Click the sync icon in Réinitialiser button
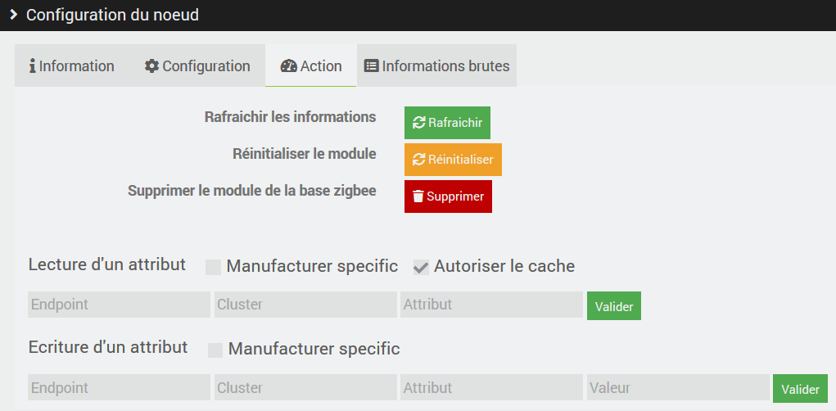This screenshot has height=411, width=836. click(x=418, y=160)
